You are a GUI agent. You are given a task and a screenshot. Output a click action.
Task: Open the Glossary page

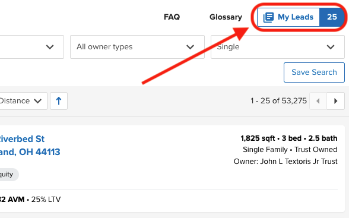[x=226, y=17]
